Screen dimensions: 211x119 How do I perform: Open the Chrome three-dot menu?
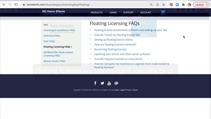(207, 5)
